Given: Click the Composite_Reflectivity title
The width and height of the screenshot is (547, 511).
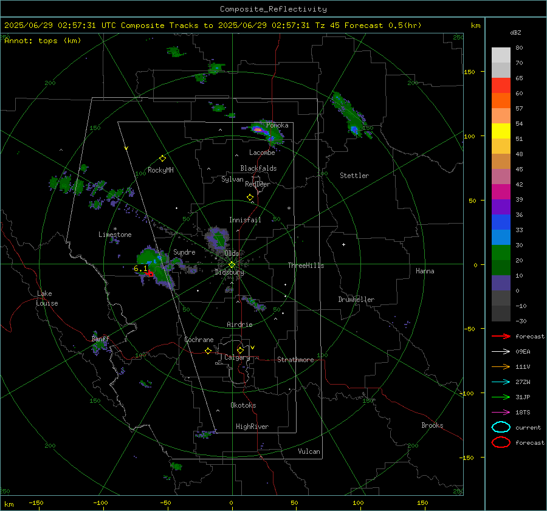Looking at the screenshot, I should [273, 9].
